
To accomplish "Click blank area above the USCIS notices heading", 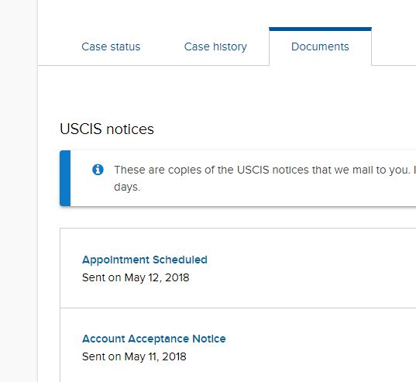I will 225,93.
